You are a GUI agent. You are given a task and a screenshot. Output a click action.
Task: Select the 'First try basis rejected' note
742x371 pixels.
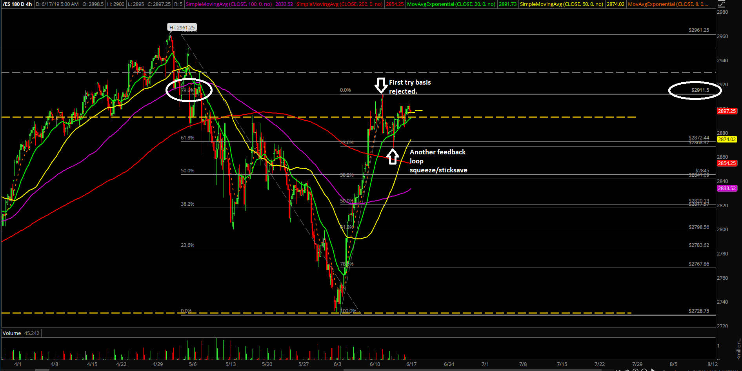click(x=409, y=87)
